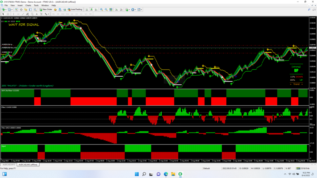Click the New Order toolbar button
The image size is (317, 178).
tap(46, 9)
